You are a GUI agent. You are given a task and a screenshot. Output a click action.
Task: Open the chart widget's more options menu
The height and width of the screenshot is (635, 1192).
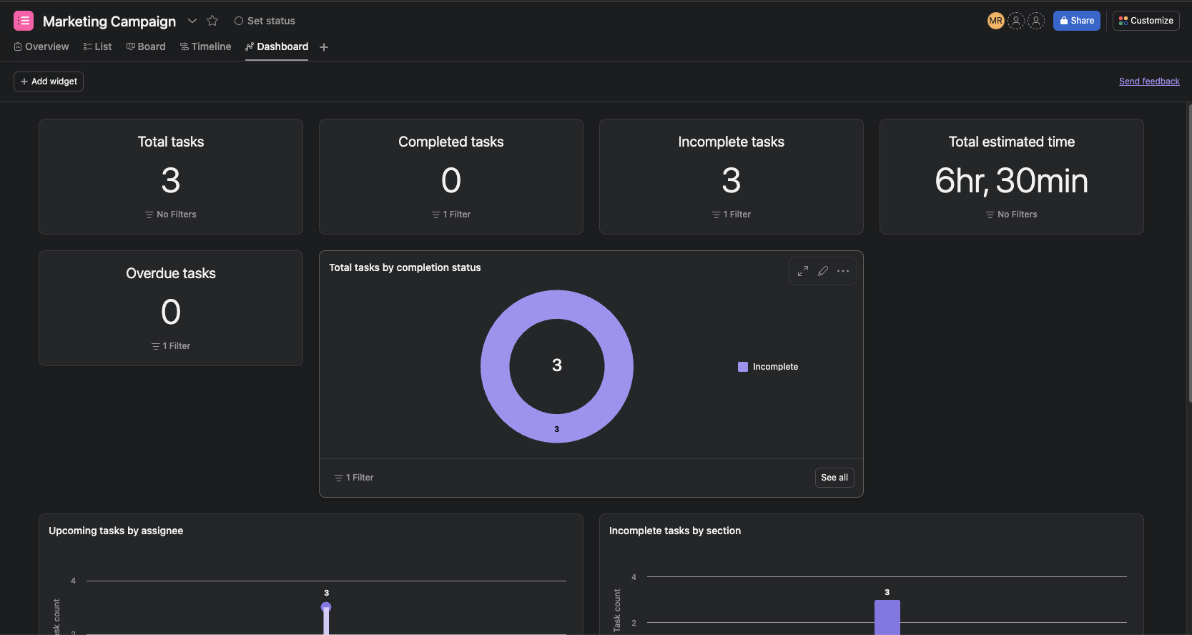(843, 271)
